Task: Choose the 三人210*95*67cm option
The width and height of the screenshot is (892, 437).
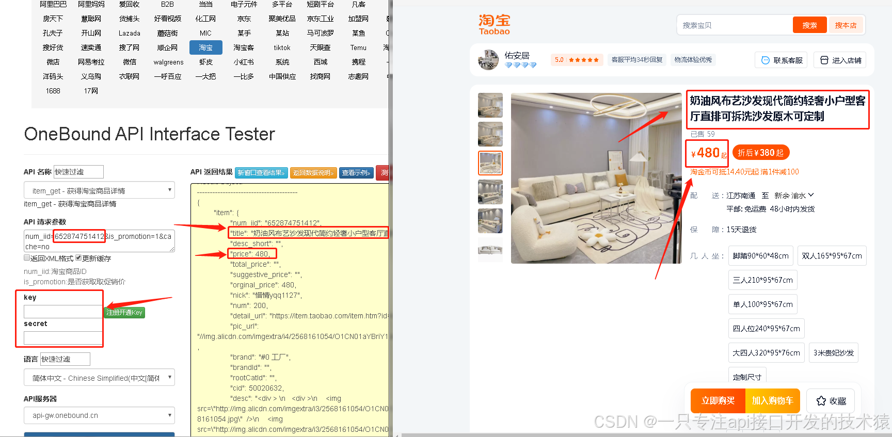Action: pyautogui.click(x=762, y=280)
